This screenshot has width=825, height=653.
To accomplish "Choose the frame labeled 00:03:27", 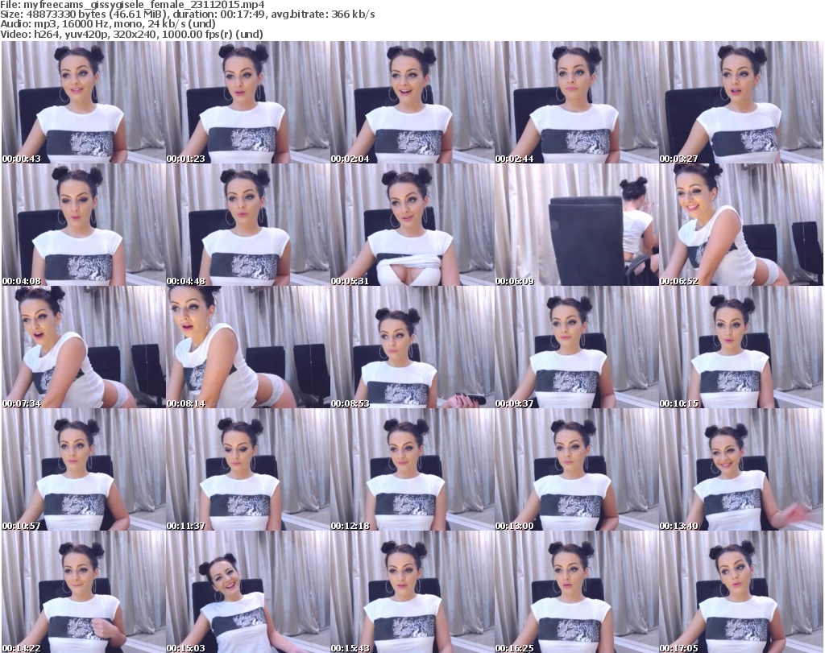I will (740, 102).
